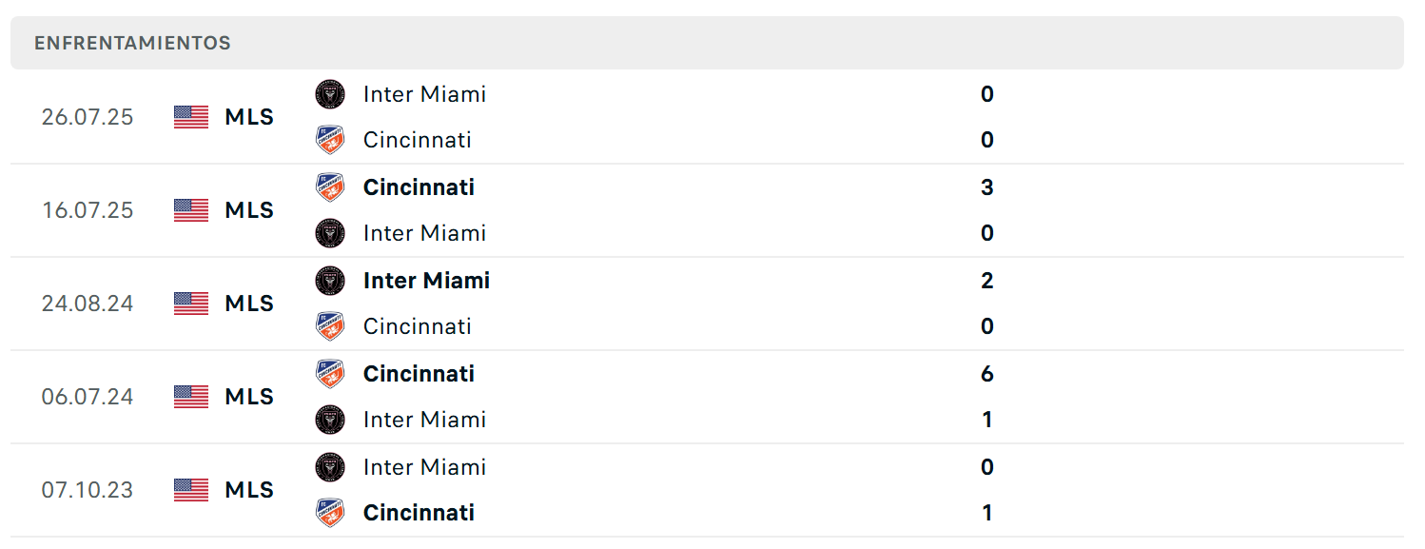Image resolution: width=1425 pixels, height=549 pixels.
Task: Click the 06.07.24 match date
Action: (88, 397)
